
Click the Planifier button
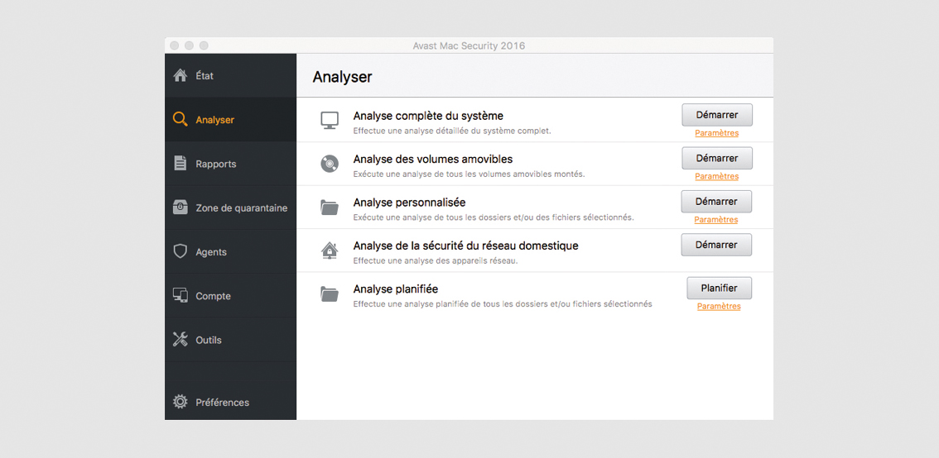click(720, 289)
